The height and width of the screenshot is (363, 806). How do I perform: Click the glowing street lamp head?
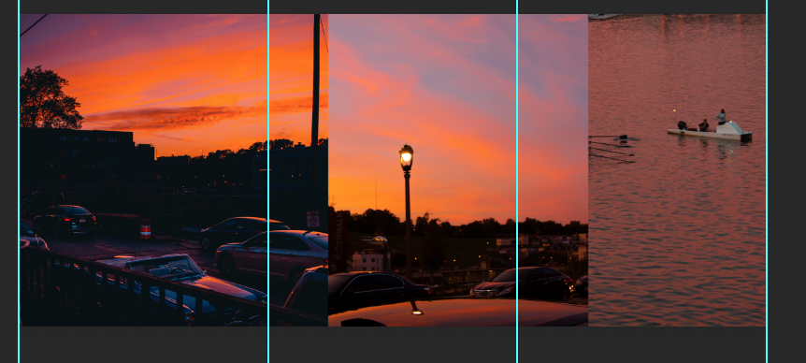[x=406, y=157]
